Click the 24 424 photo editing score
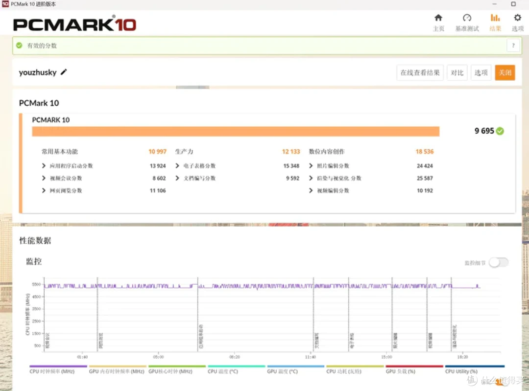529x391 pixels. pyautogui.click(x=425, y=166)
